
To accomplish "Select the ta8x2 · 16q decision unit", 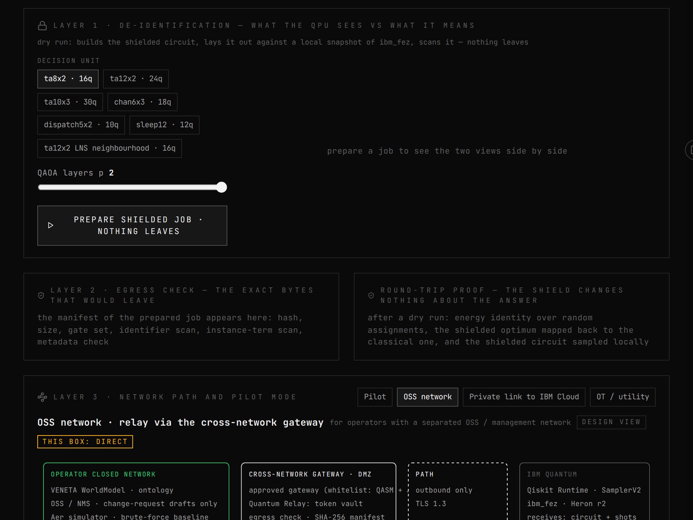I will click(68, 79).
